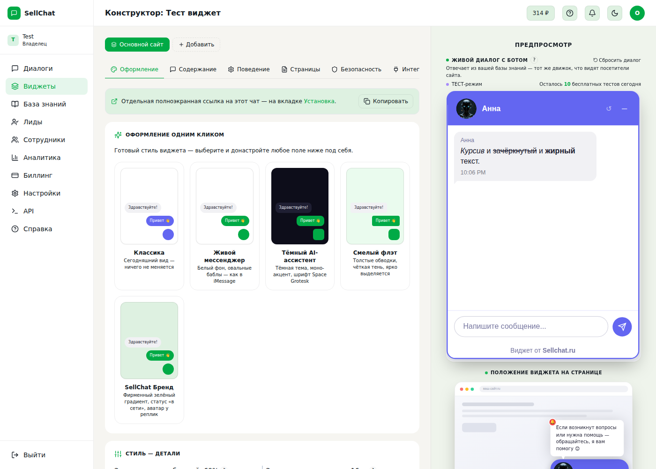Switch to Оформление tab
The height and width of the screenshot is (469, 656).
[134, 69]
